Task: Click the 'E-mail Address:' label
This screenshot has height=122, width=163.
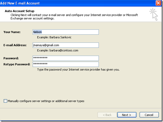Action: [15, 45]
